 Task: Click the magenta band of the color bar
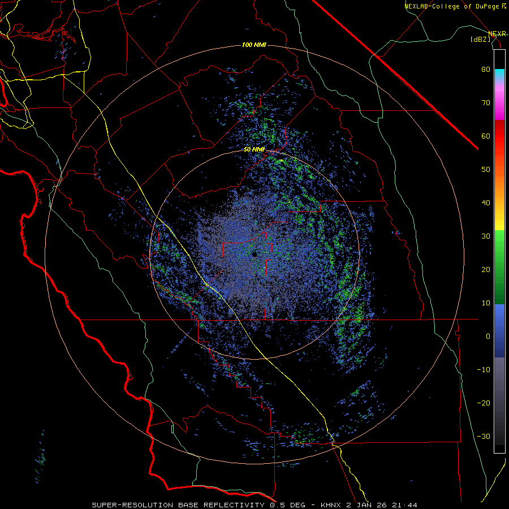499,104
